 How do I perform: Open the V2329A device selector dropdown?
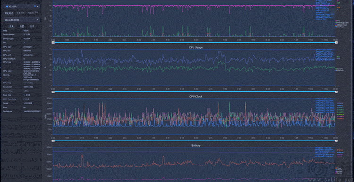point(22,6)
